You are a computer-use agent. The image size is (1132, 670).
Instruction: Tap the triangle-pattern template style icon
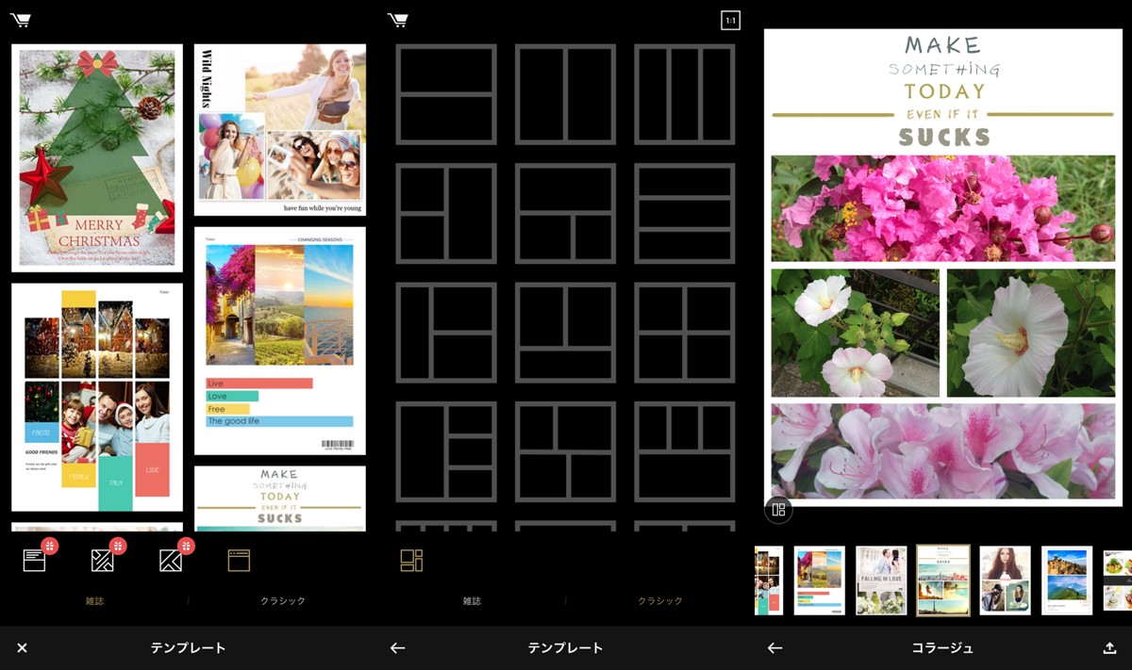(x=168, y=560)
